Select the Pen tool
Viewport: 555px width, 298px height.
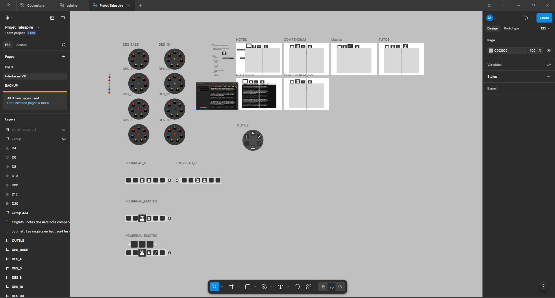264,287
